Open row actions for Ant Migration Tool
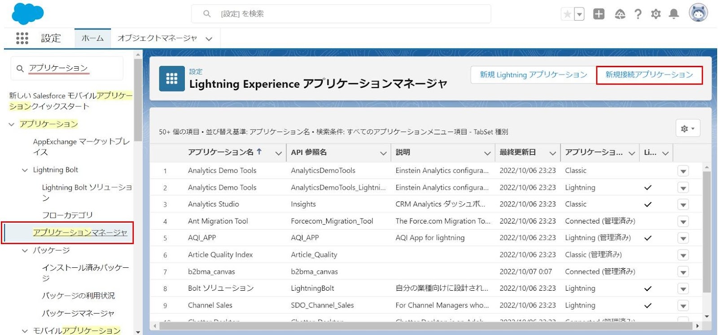The image size is (718, 335). [683, 222]
